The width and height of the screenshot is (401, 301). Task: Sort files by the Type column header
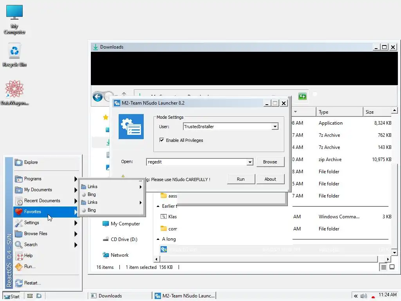tap(340, 112)
